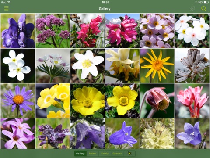Tap the battery indicator in status bar

tap(206, 2)
